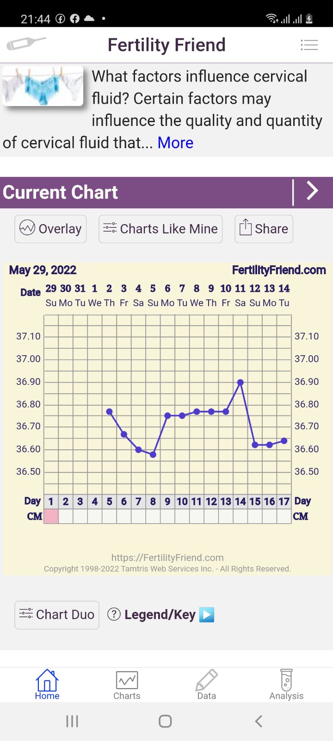Open Chart Duo settings

tap(57, 615)
